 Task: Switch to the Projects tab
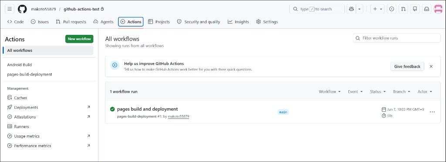[x=159, y=22]
